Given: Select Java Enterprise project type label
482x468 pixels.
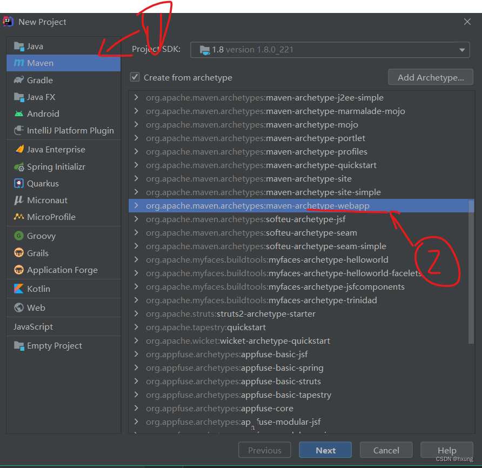Looking at the screenshot, I should click(56, 150).
